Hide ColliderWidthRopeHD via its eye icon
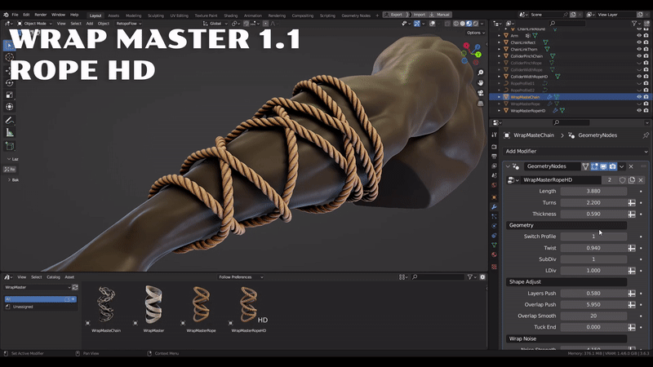Viewport: 653px width, 367px height. click(639, 77)
